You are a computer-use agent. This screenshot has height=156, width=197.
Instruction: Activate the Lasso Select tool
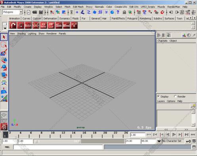click(x=4, y=45)
